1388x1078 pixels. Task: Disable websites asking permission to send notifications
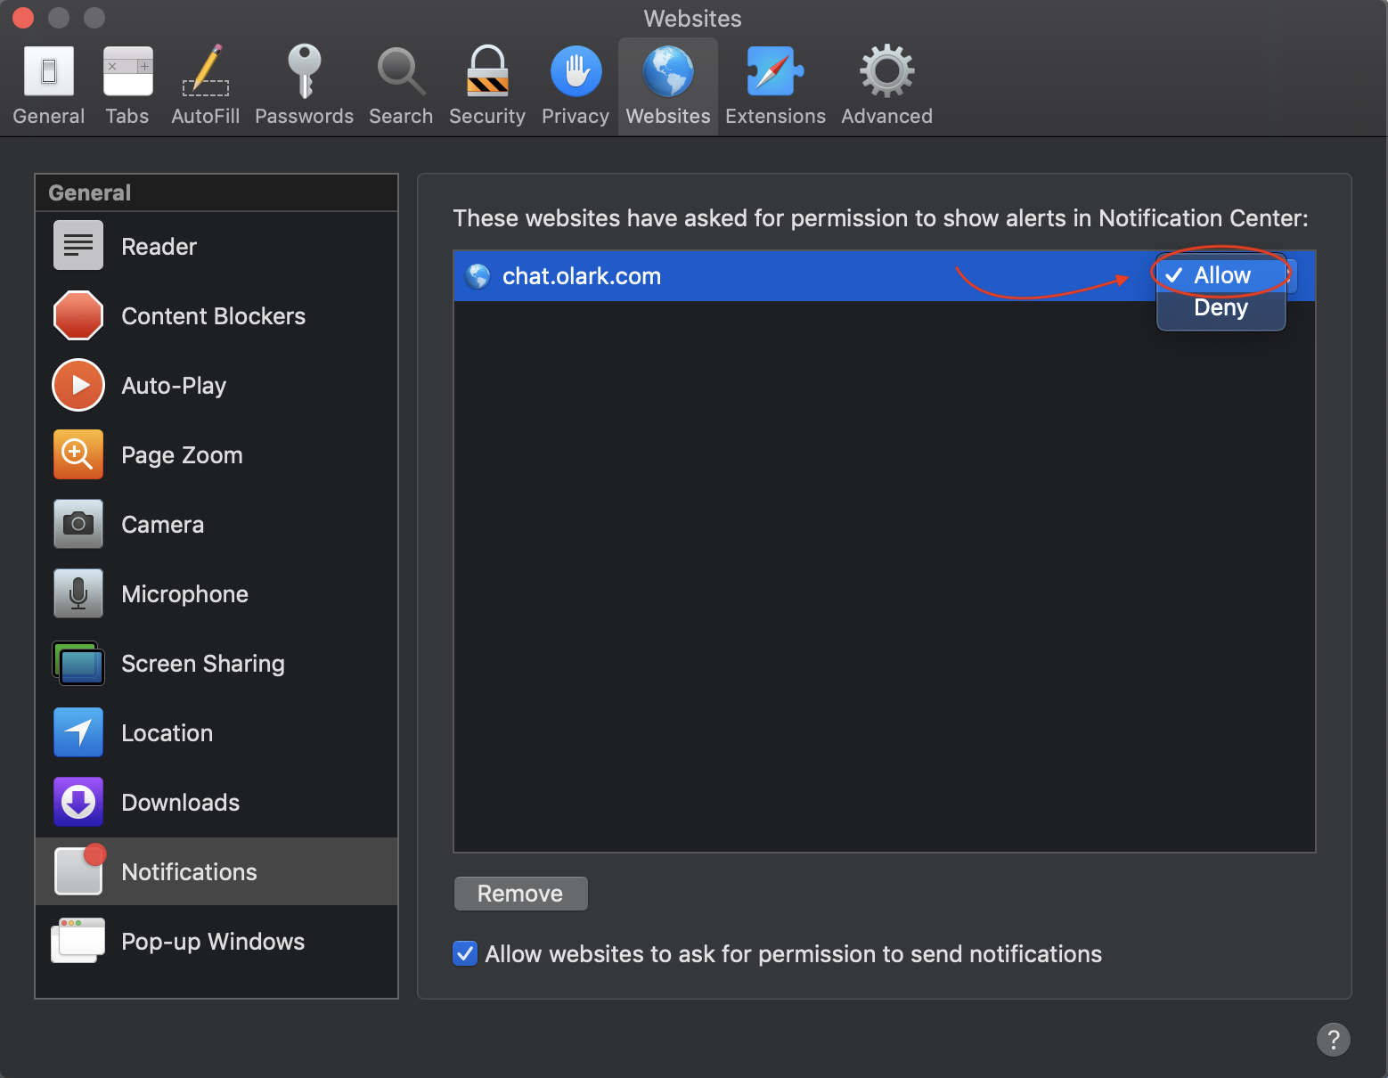464,953
